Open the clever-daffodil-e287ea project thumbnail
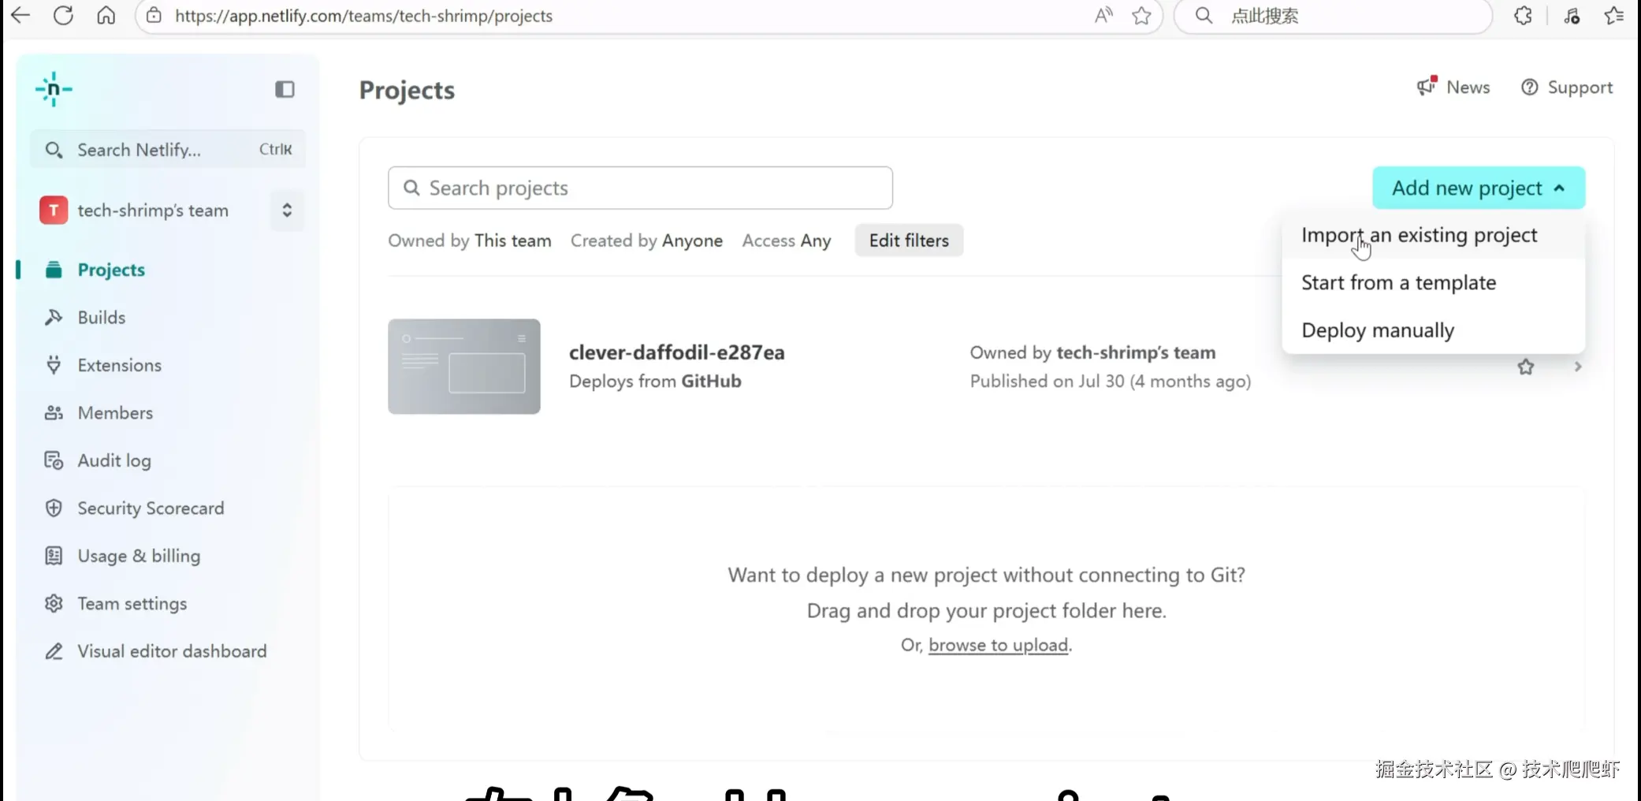Viewport: 1641px width, 801px height. pyautogui.click(x=464, y=367)
